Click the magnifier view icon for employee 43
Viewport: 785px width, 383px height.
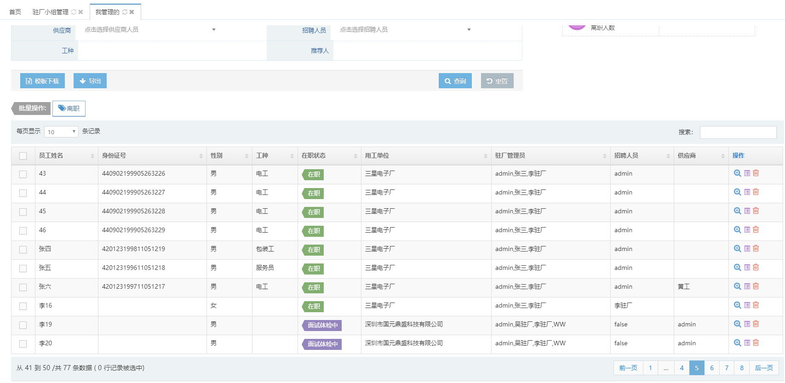click(x=737, y=173)
